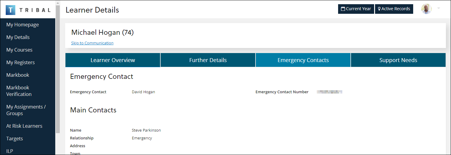Follow the Skip to Communication link

(x=92, y=43)
